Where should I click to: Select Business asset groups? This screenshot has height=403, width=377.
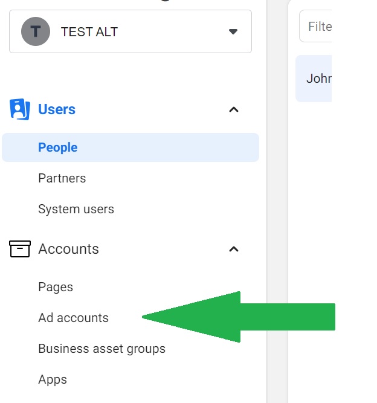(101, 349)
